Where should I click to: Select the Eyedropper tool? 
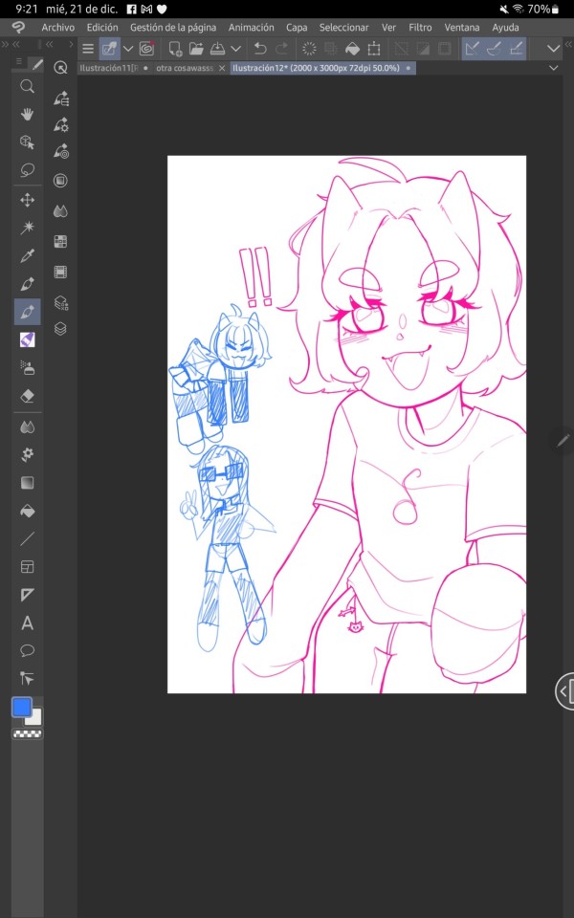point(27,256)
